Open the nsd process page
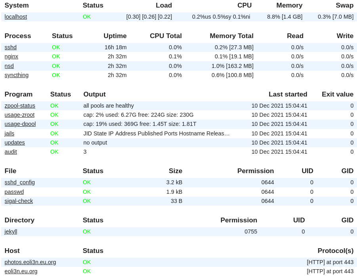357x276 pixels. [x=9, y=66]
